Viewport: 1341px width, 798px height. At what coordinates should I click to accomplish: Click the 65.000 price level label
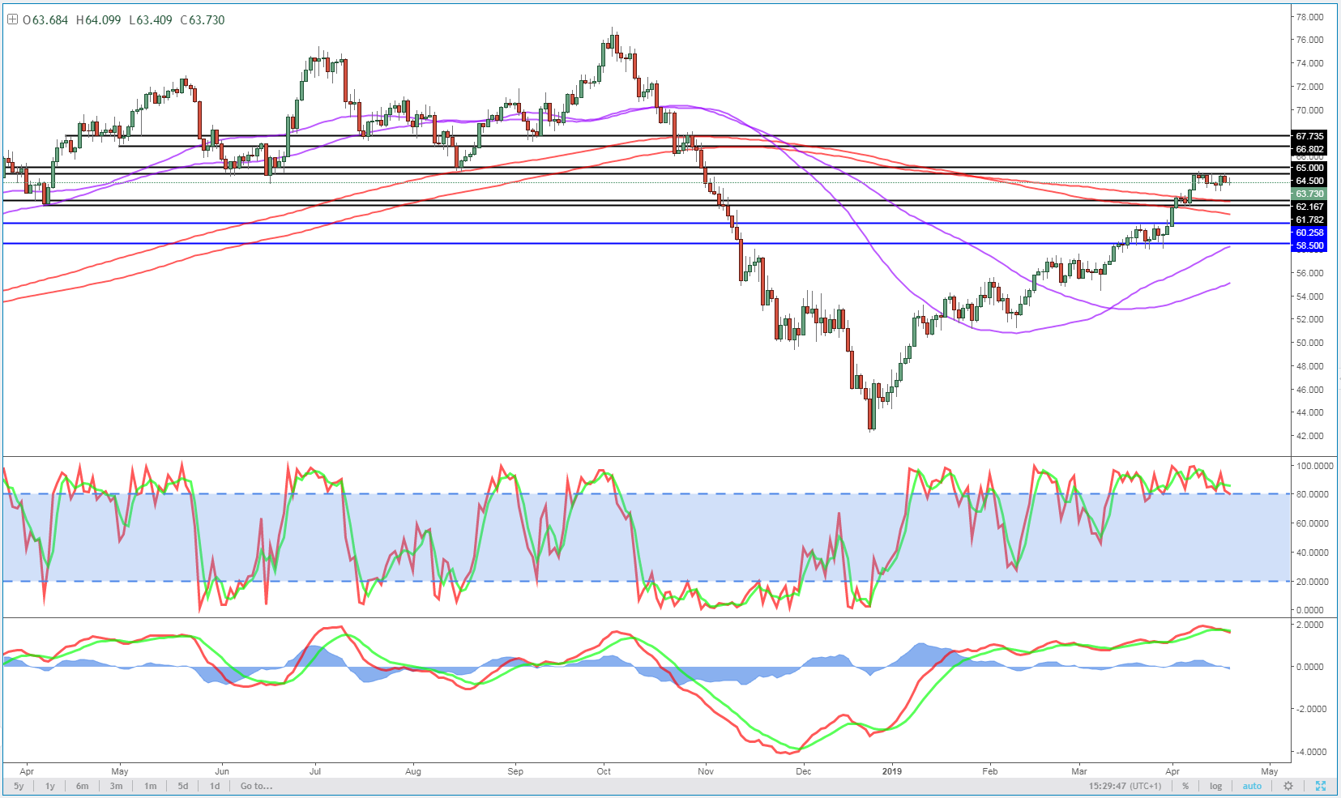coord(1309,168)
